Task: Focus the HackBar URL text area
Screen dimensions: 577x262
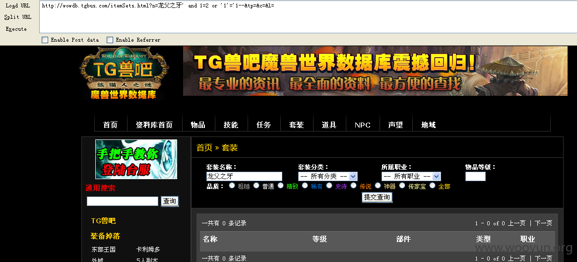Action: pos(308,17)
